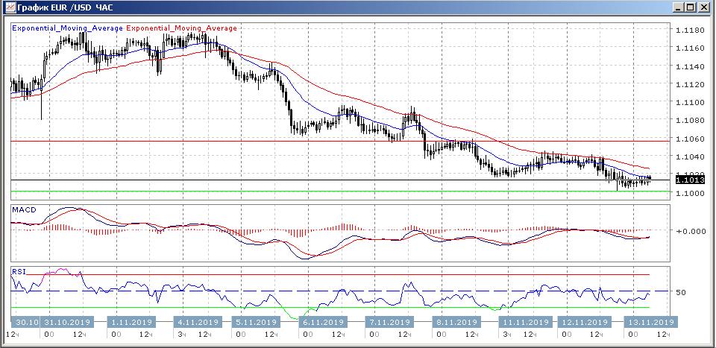Select the red Exponential_Moving_Average label

coord(182,28)
